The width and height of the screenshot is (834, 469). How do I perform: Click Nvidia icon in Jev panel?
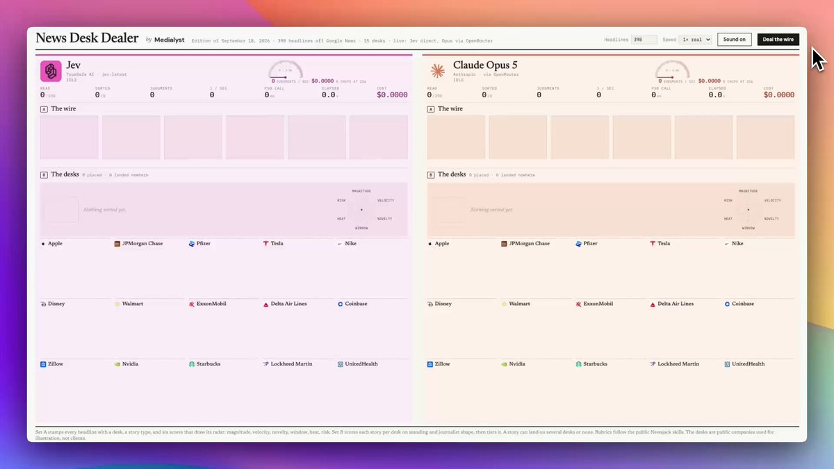[x=117, y=364]
